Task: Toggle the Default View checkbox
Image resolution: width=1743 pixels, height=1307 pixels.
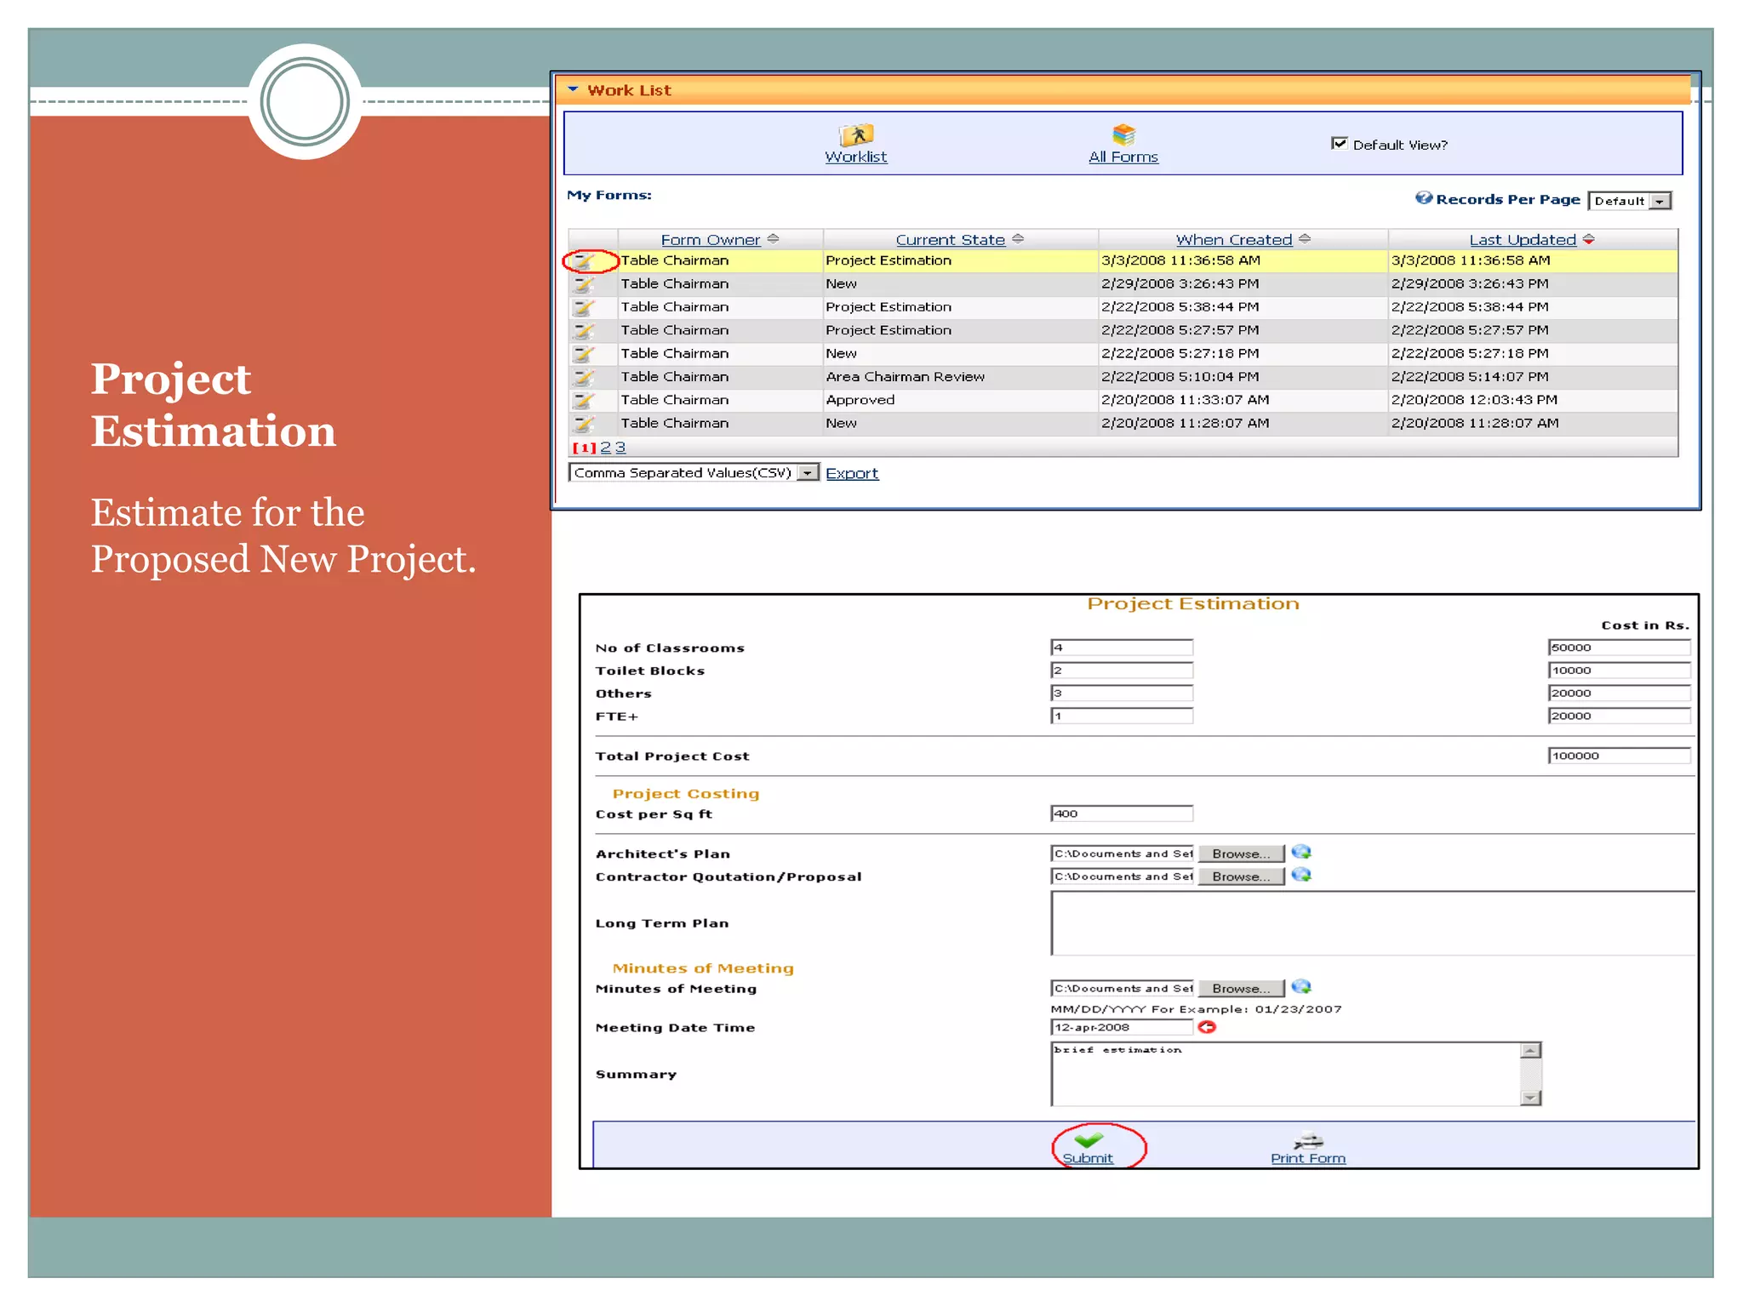Action: (x=1339, y=144)
